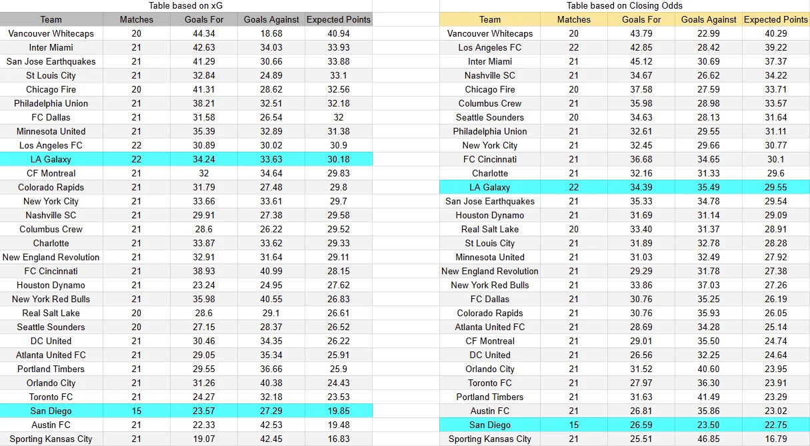Click Austin FC in closing odds table
The image size is (810, 446).
[490, 411]
